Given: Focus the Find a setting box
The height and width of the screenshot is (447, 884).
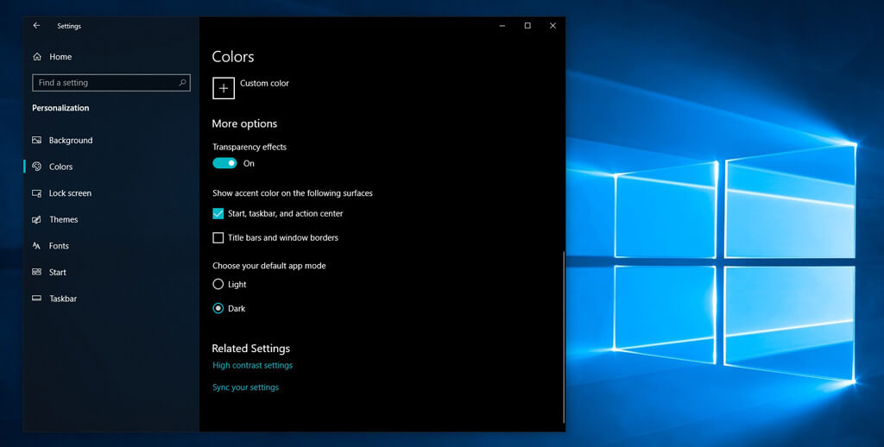Looking at the screenshot, I should click(111, 82).
